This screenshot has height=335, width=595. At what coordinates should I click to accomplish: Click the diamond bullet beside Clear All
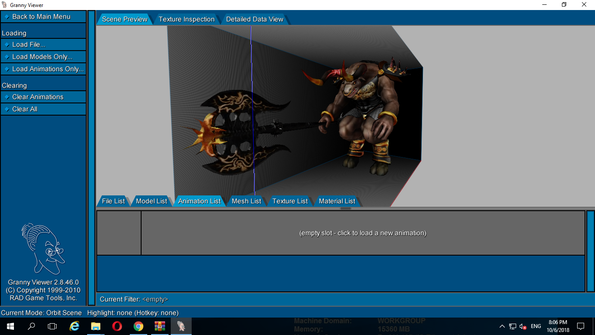7,109
